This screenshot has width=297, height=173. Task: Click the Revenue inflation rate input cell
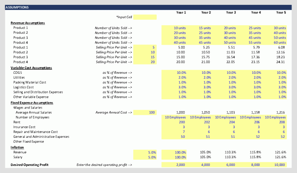145,152
